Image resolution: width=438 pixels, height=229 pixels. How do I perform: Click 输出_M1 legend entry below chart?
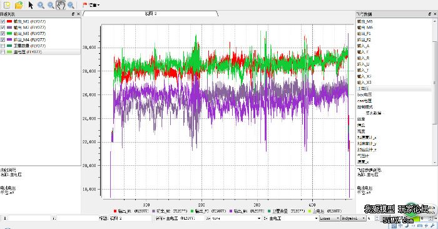pyautogui.click(x=131, y=211)
